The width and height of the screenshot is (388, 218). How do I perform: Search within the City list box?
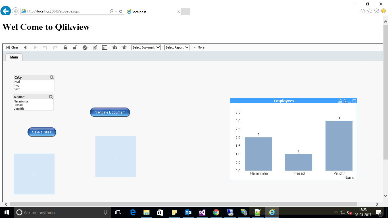pyautogui.click(x=52, y=77)
